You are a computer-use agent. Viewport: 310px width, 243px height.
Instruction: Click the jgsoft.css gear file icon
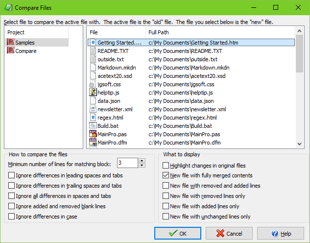93,84
